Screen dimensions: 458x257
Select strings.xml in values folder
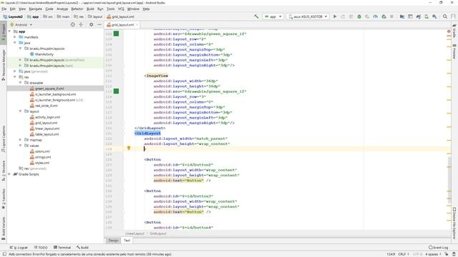pos(42,157)
